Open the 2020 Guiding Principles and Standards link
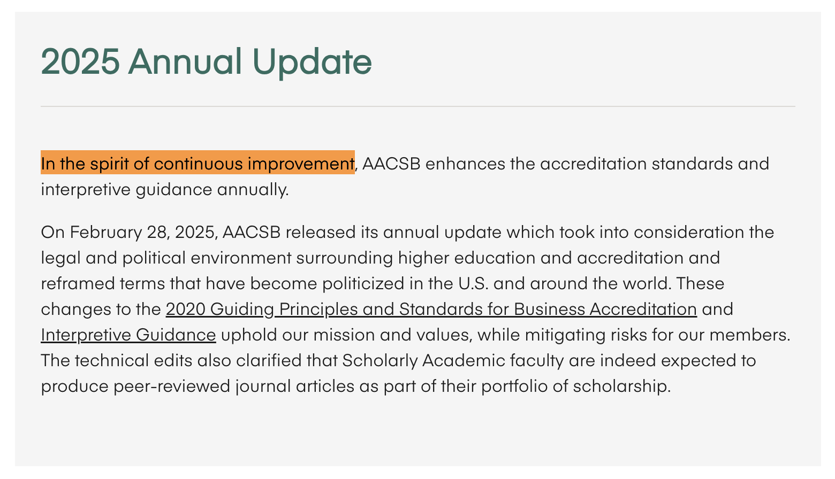The width and height of the screenshot is (835, 479). (x=431, y=310)
